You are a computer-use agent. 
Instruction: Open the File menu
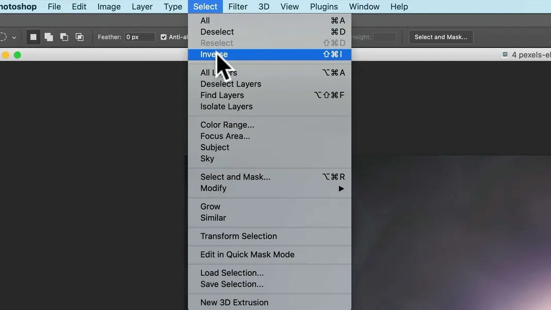54,7
